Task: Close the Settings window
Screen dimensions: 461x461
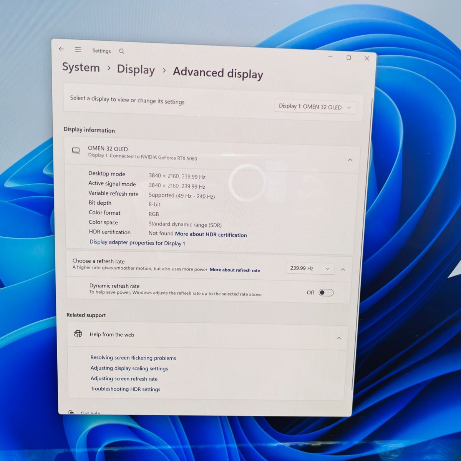Action: pyautogui.click(x=367, y=58)
